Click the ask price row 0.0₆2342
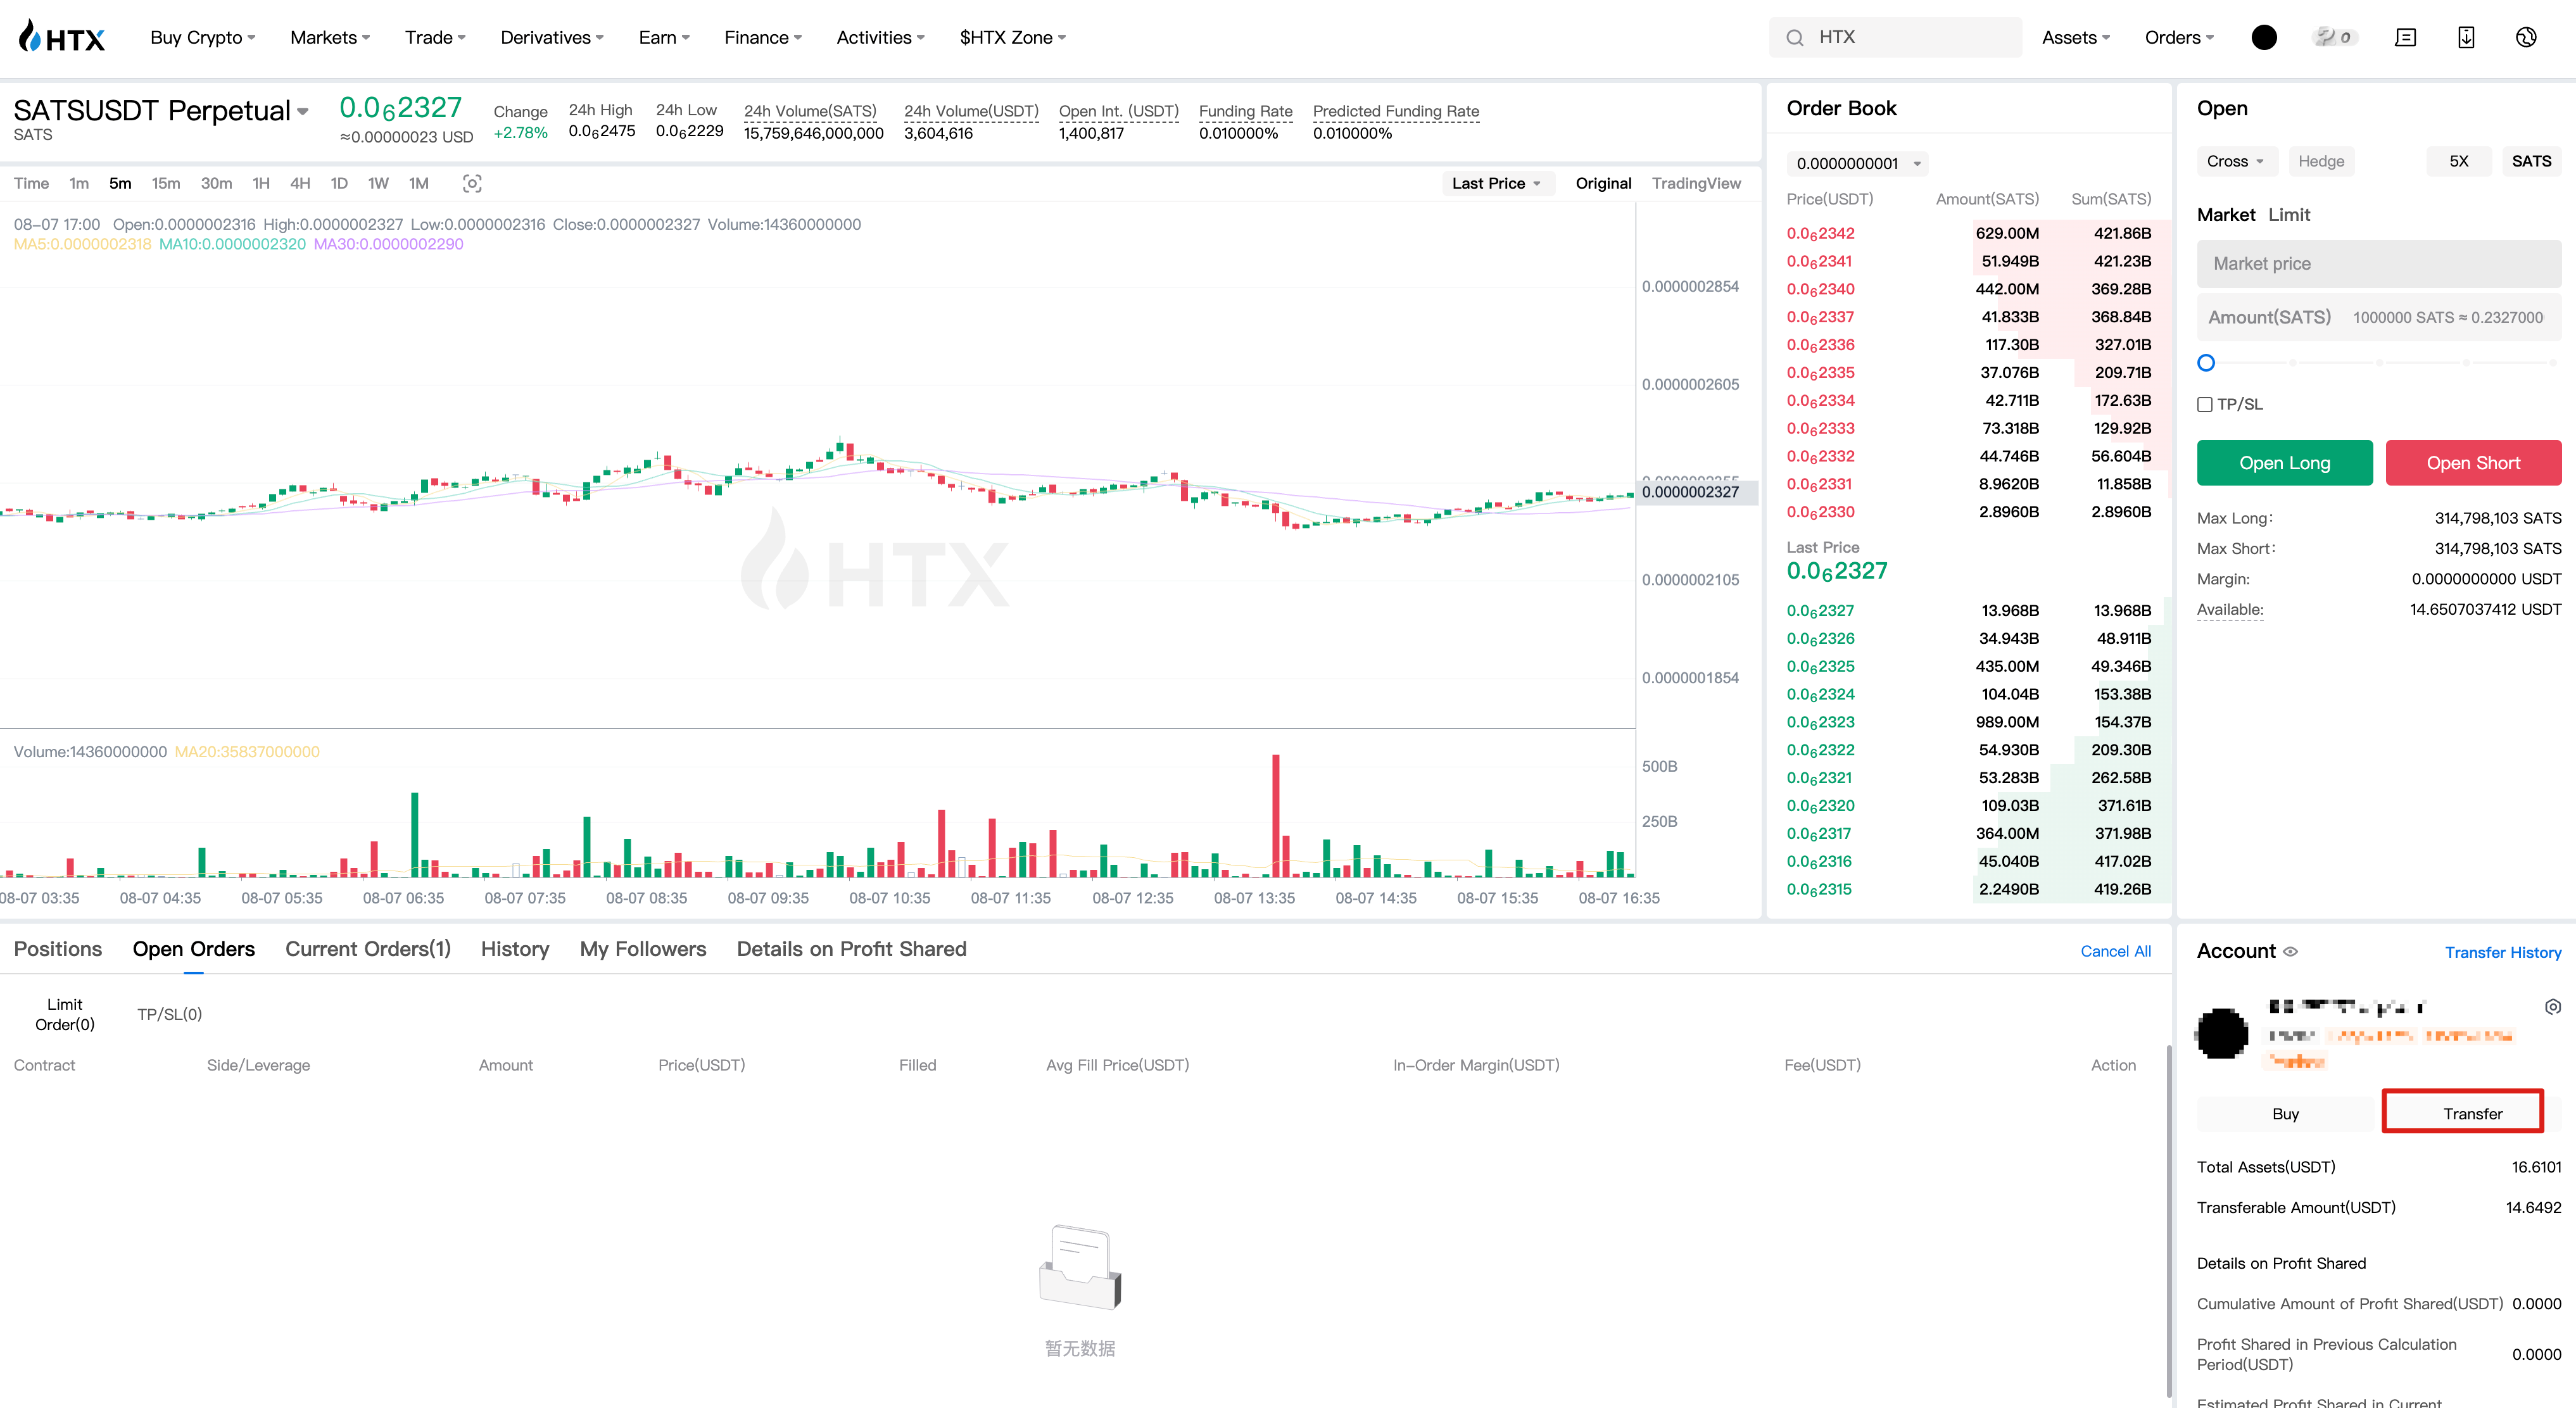 coord(1968,233)
